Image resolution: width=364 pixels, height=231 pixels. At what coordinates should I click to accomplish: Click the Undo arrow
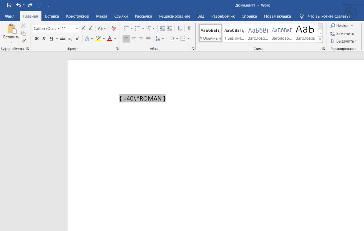[18, 5]
